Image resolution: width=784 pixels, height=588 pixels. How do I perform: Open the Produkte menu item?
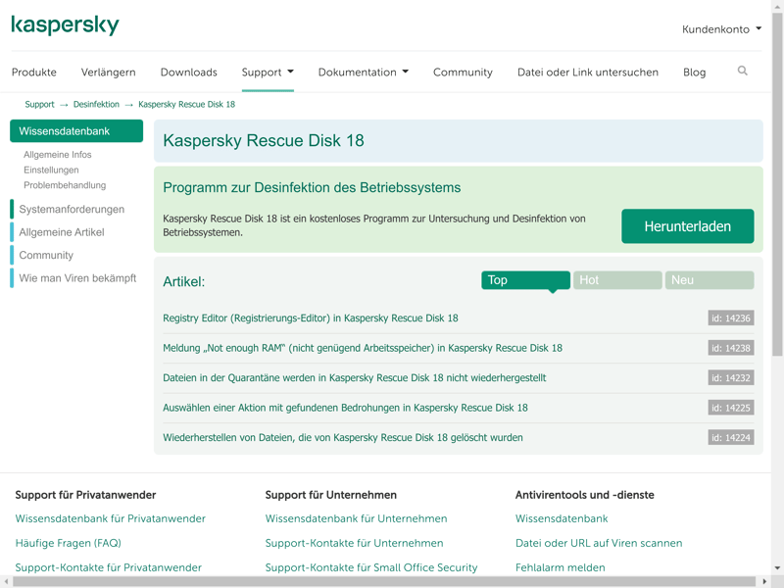tap(34, 72)
